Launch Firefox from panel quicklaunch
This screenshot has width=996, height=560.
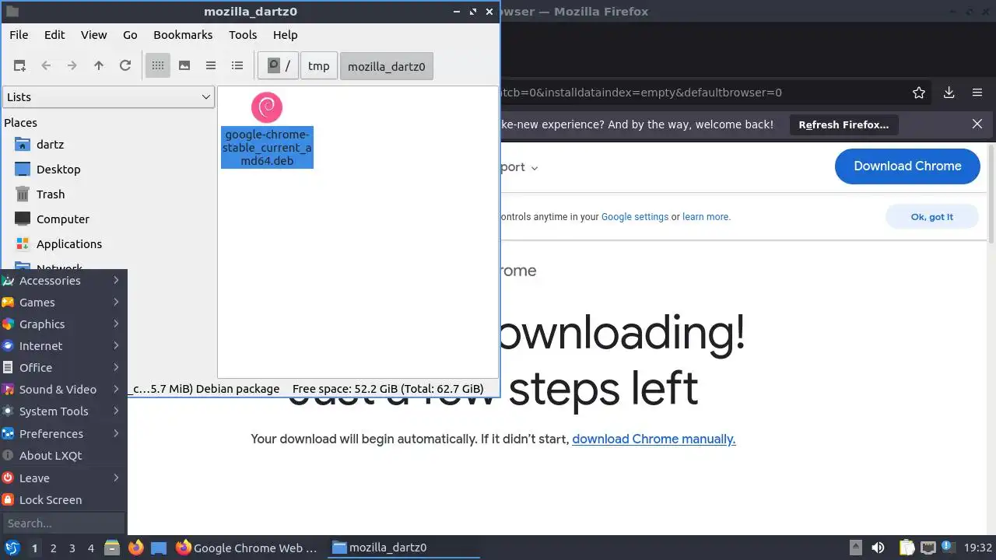tap(135, 548)
